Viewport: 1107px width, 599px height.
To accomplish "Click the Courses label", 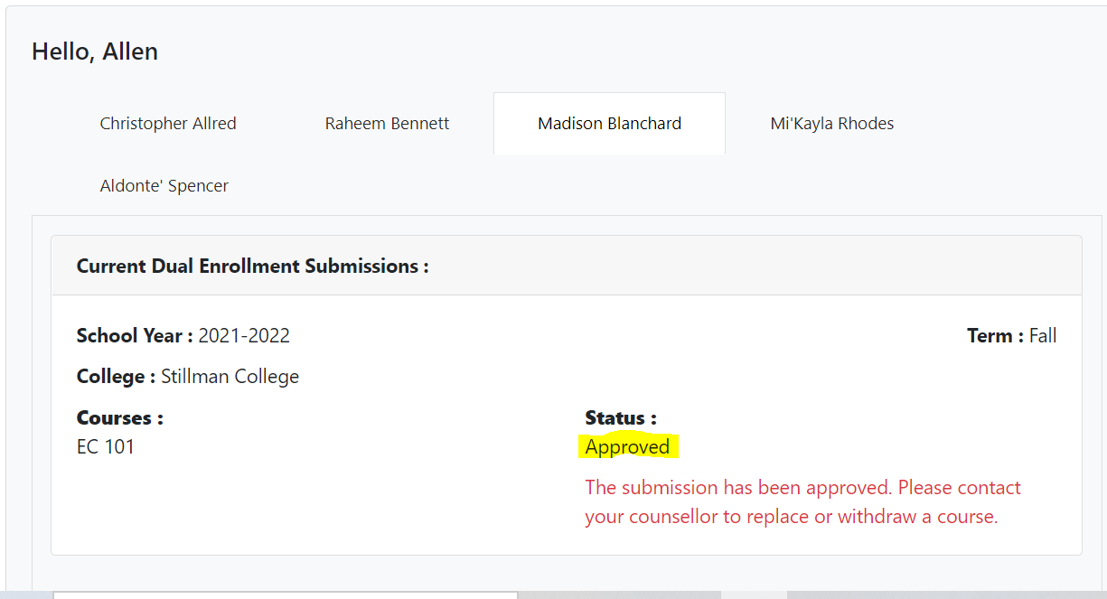I will coord(119,418).
